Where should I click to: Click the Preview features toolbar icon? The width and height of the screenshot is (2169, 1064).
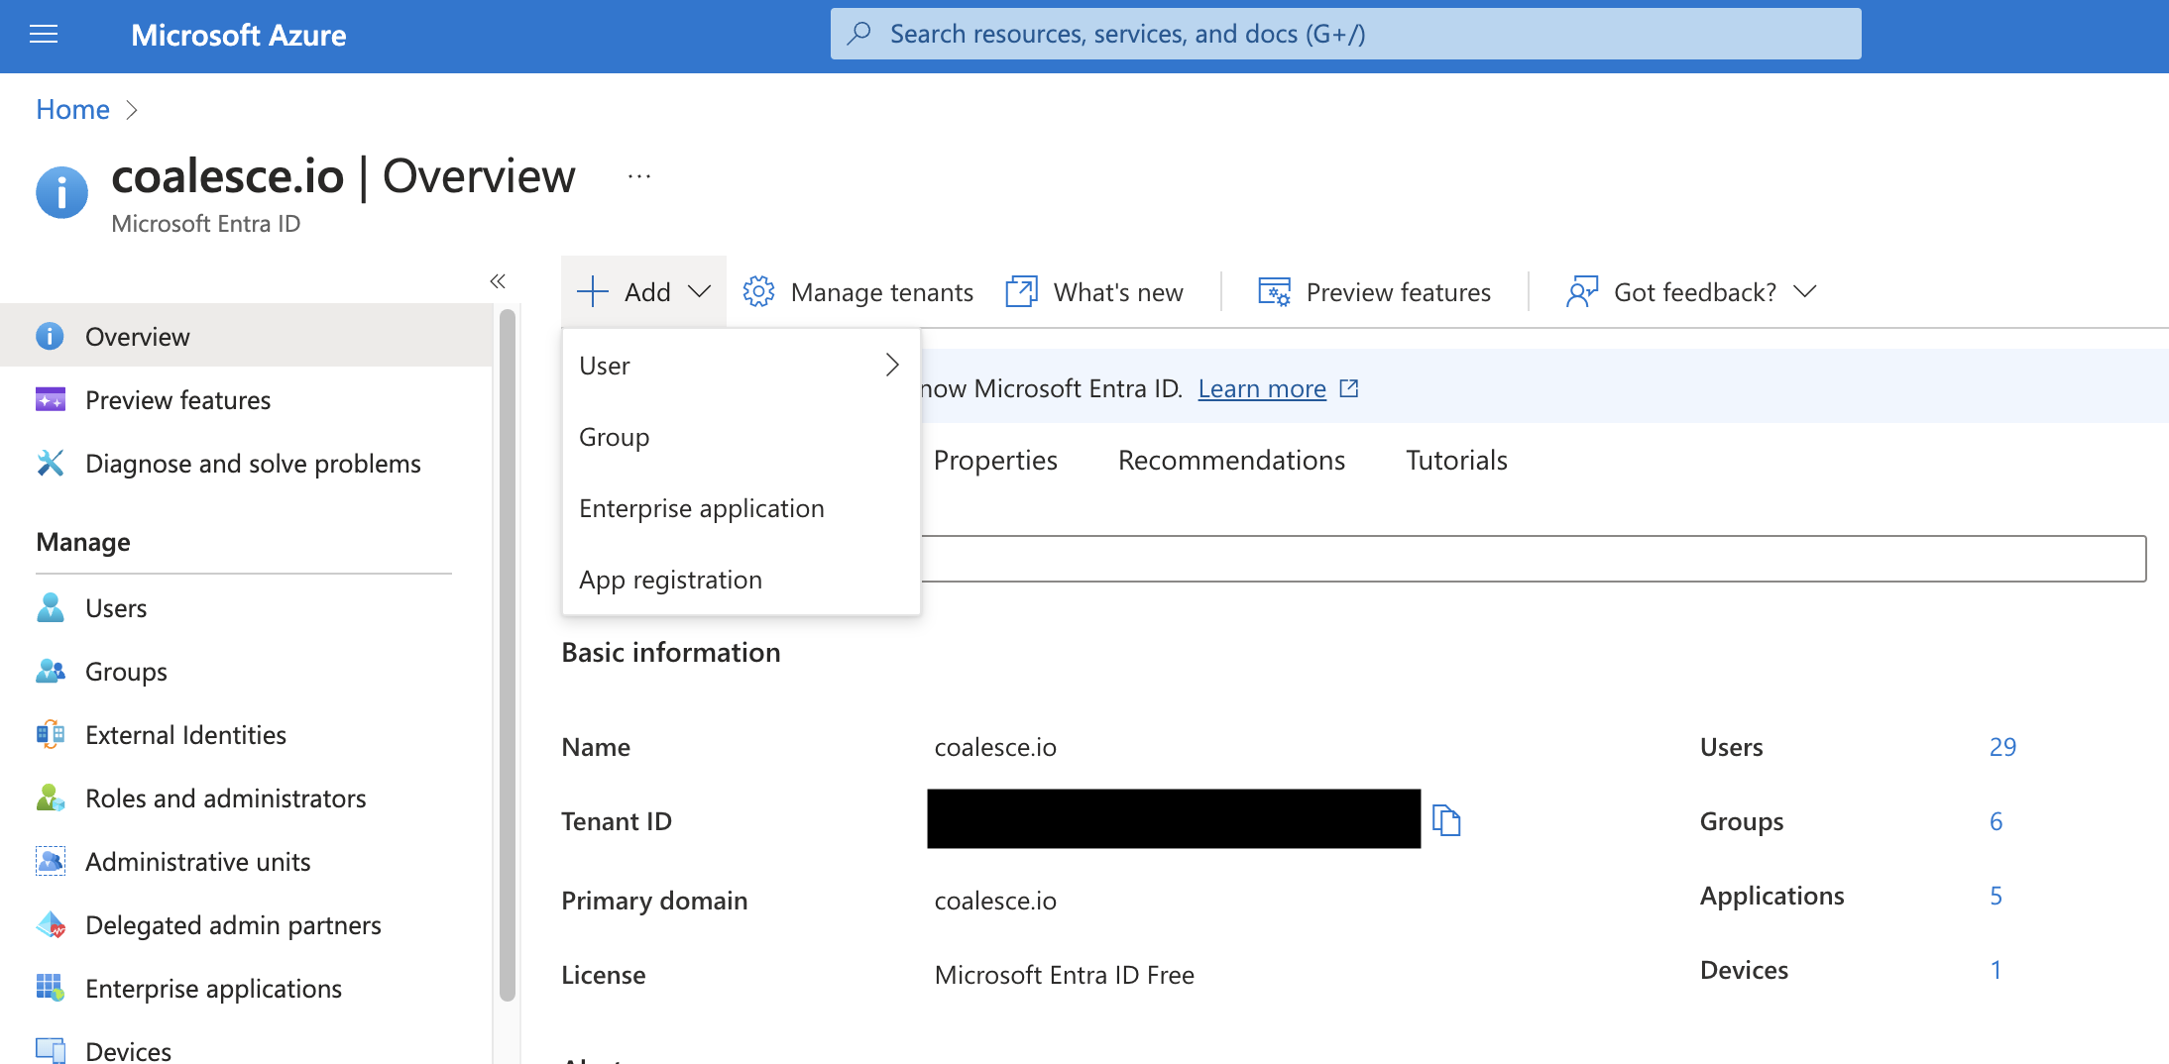(1274, 291)
